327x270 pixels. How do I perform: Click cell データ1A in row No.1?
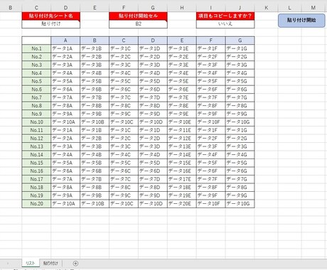[x=65, y=48]
